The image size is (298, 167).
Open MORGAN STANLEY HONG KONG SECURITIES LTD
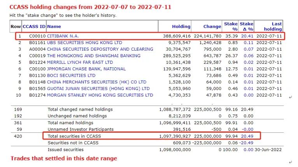[100, 95]
